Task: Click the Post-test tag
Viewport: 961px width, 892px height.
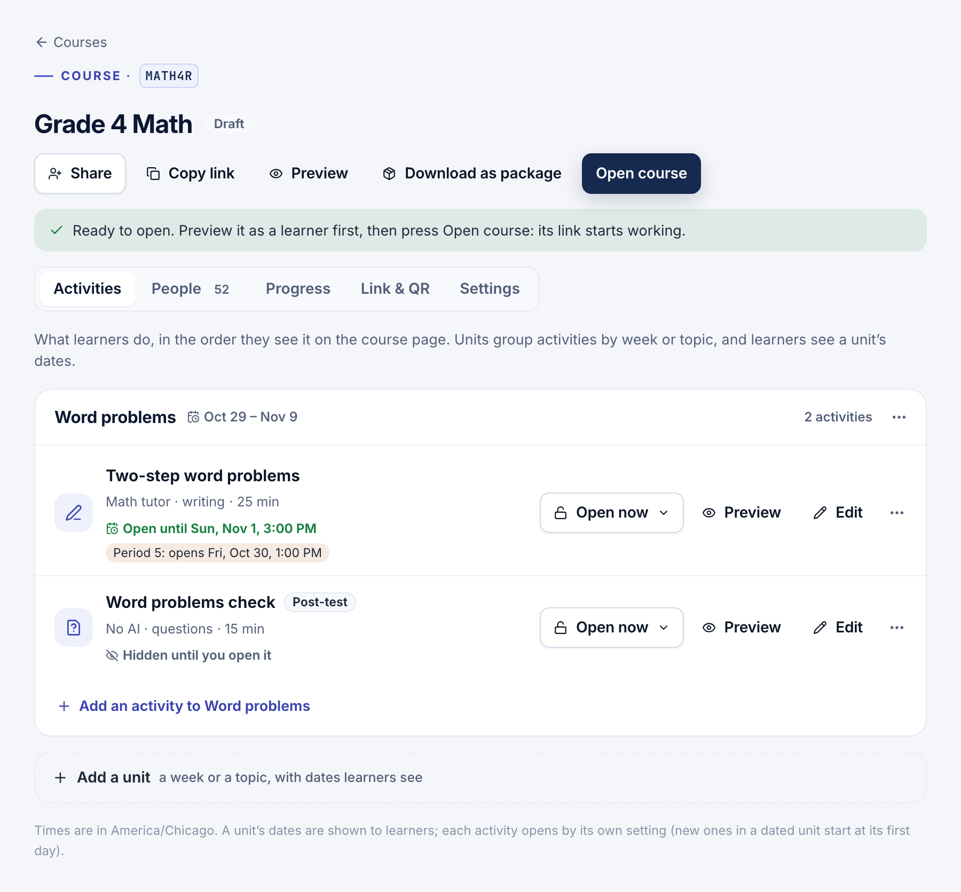Action: [x=320, y=602]
